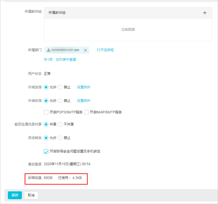Click the 取消 button
The width and height of the screenshot is (218, 204).
click(x=31, y=195)
